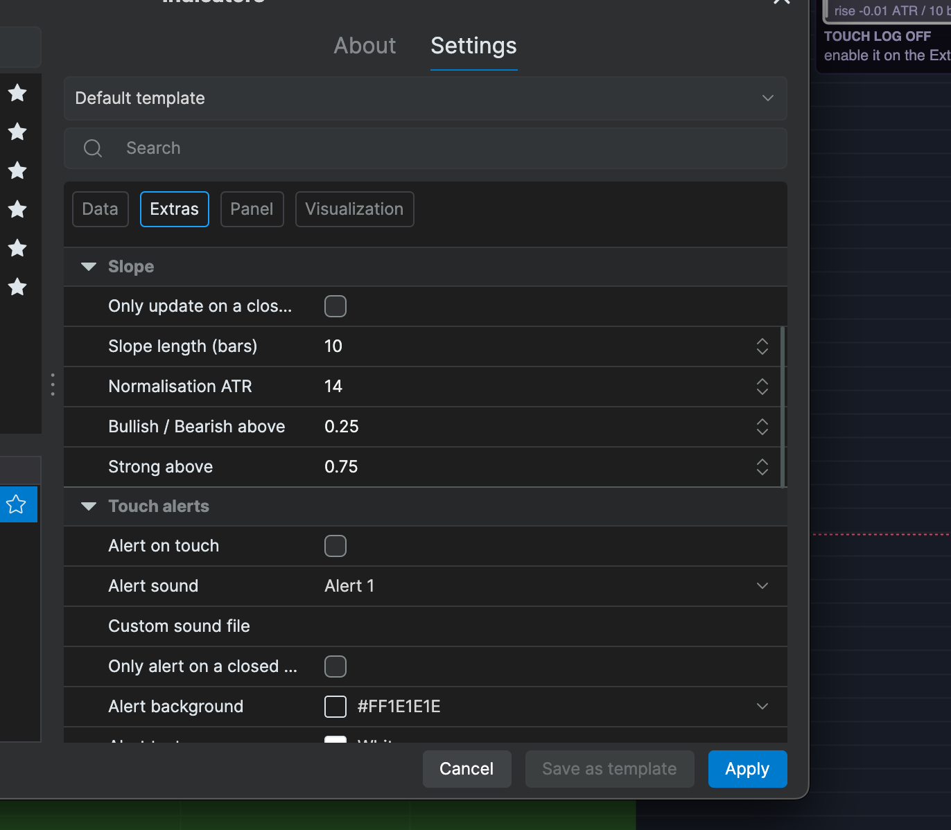Open the Default template dropdown

(426, 98)
